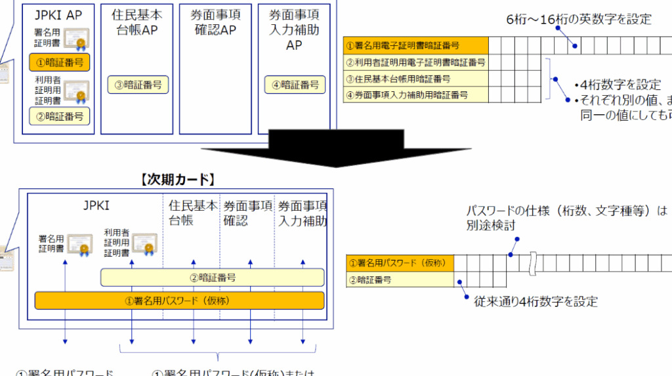Select the orange ①署名用パスワード（仮称） table cell
This screenshot has width=672, height=376.
[399, 263]
